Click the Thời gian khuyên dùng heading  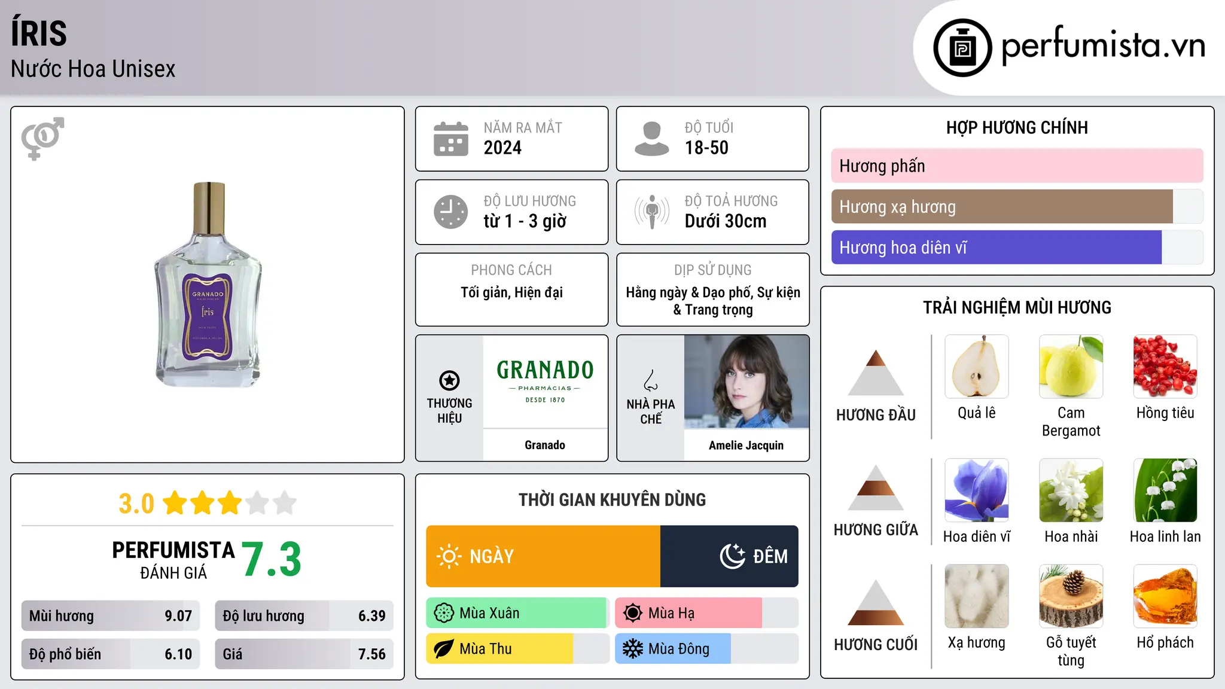pos(612,500)
